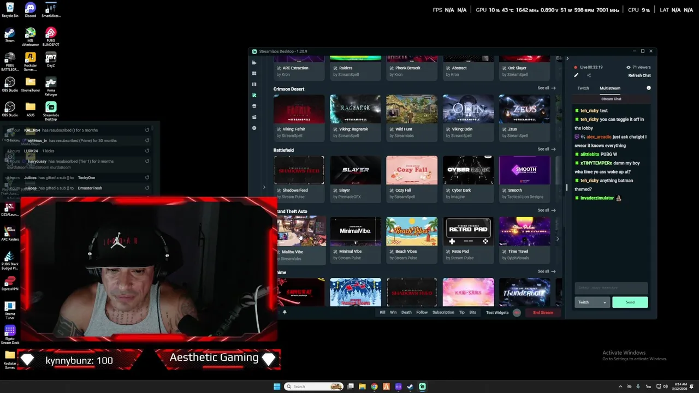Click the pencil edit stream info icon
Image resolution: width=699 pixels, height=393 pixels.
[x=576, y=75]
